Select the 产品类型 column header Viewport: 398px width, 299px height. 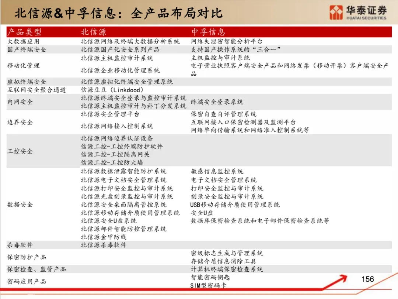click(x=24, y=32)
